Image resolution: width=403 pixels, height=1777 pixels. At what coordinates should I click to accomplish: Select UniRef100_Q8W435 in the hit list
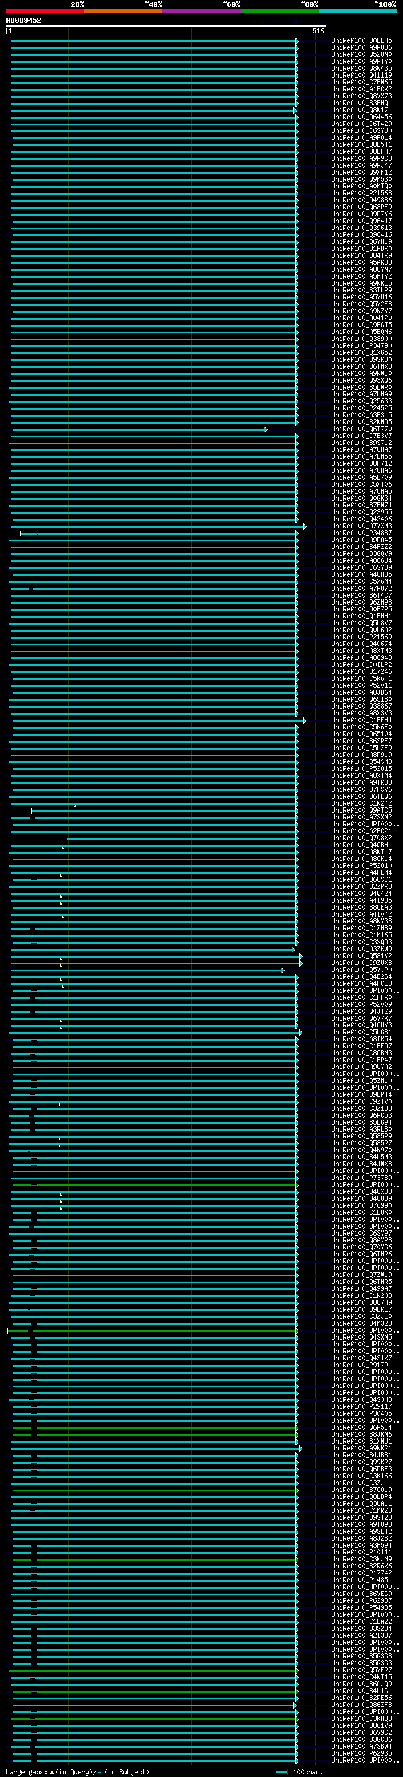coord(361,69)
